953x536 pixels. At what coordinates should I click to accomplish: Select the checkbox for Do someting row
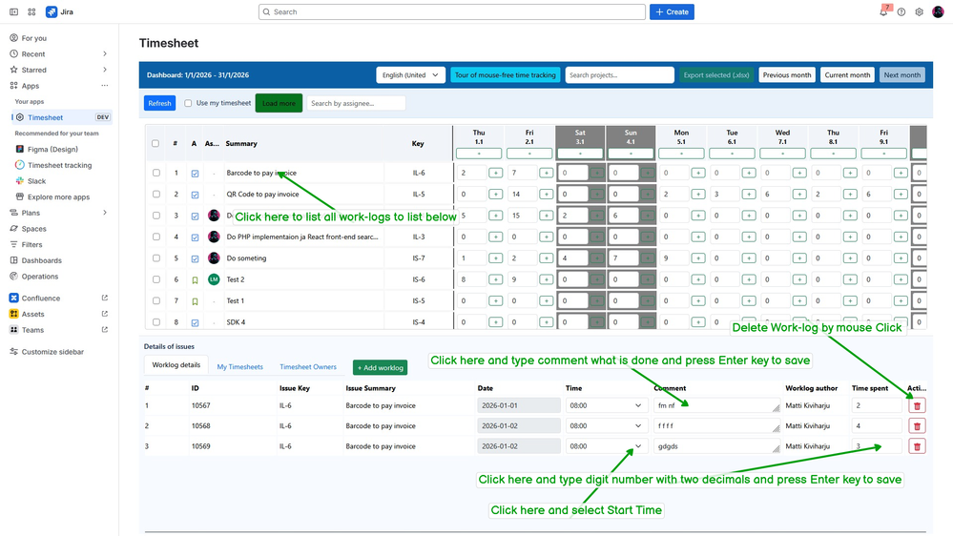[x=156, y=258]
